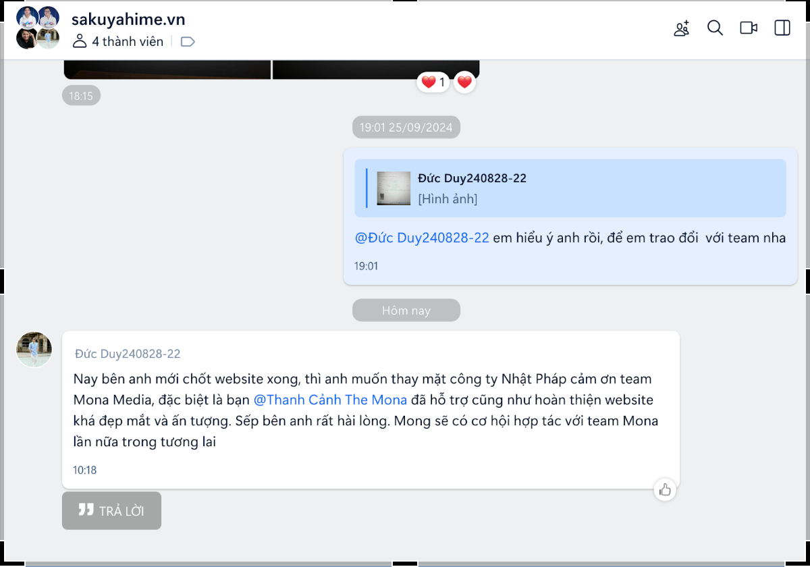Click sender name Đức Duy240828-22

click(x=128, y=354)
